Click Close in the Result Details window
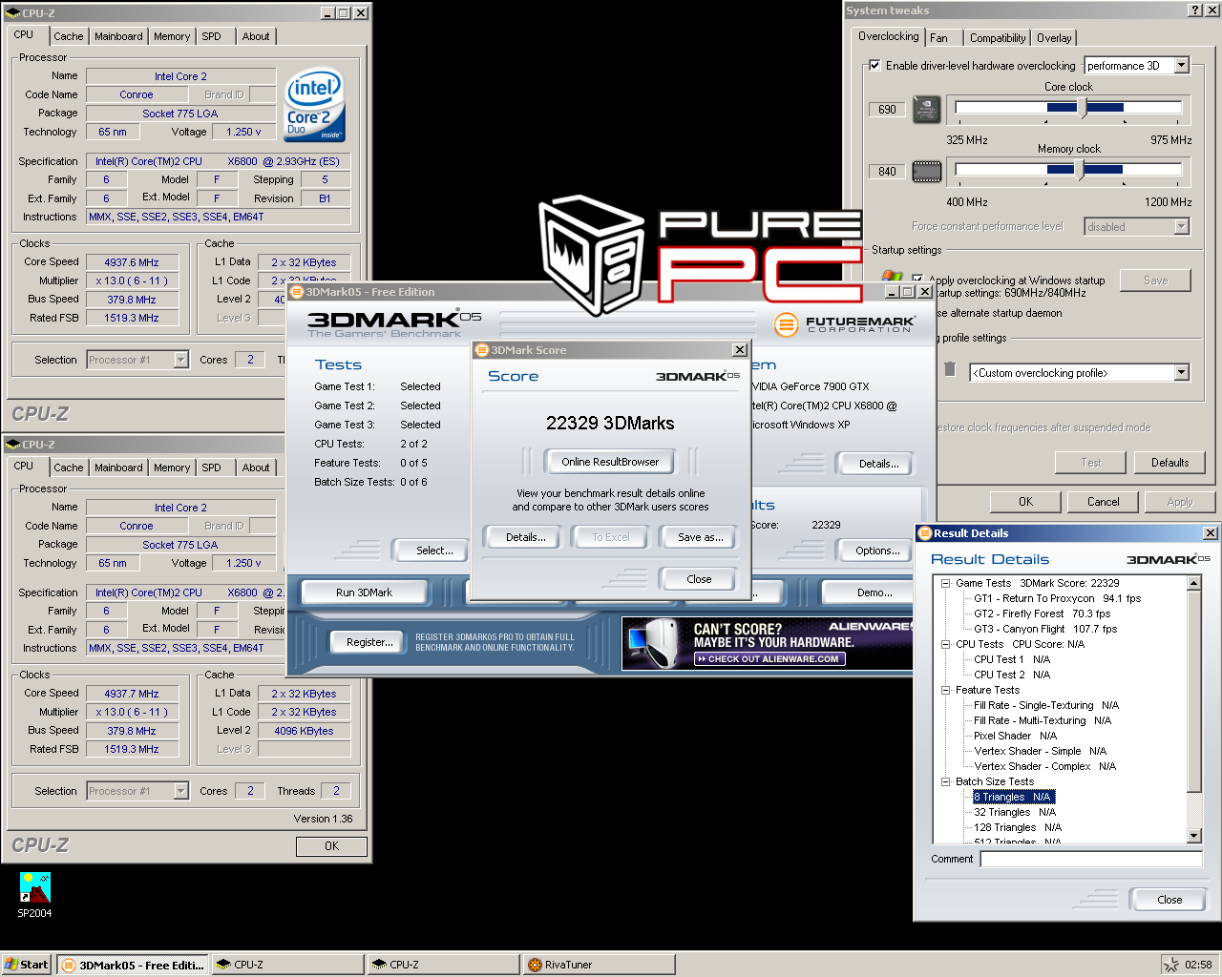1222x977 pixels. (x=1169, y=900)
